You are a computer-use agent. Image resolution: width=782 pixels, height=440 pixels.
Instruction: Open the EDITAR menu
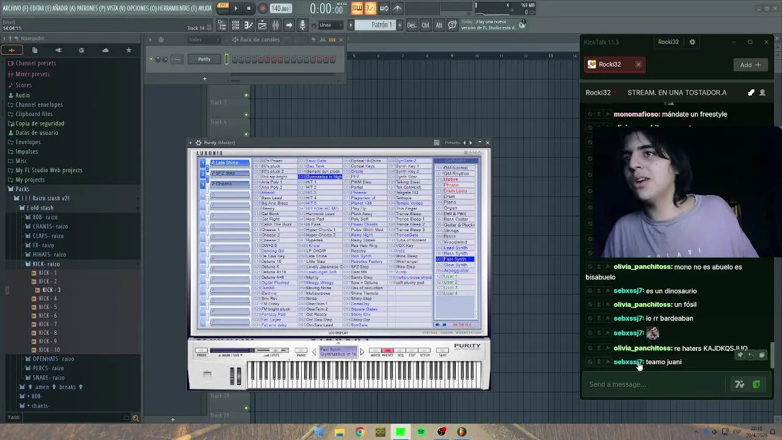pos(42,8)
